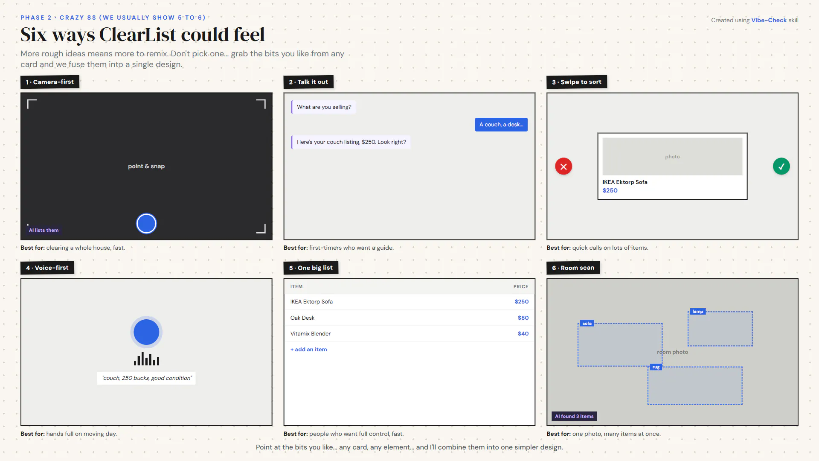819x461 pixels.
Task: Select the 'sofa' detection box tag
Action: (587, 324)
